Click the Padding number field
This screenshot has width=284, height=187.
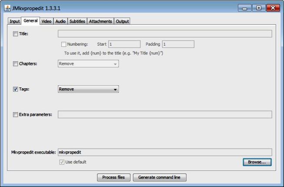[178, 44]
